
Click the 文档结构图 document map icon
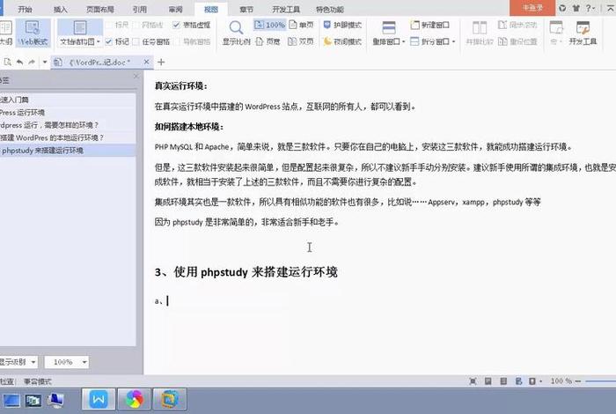80,27
